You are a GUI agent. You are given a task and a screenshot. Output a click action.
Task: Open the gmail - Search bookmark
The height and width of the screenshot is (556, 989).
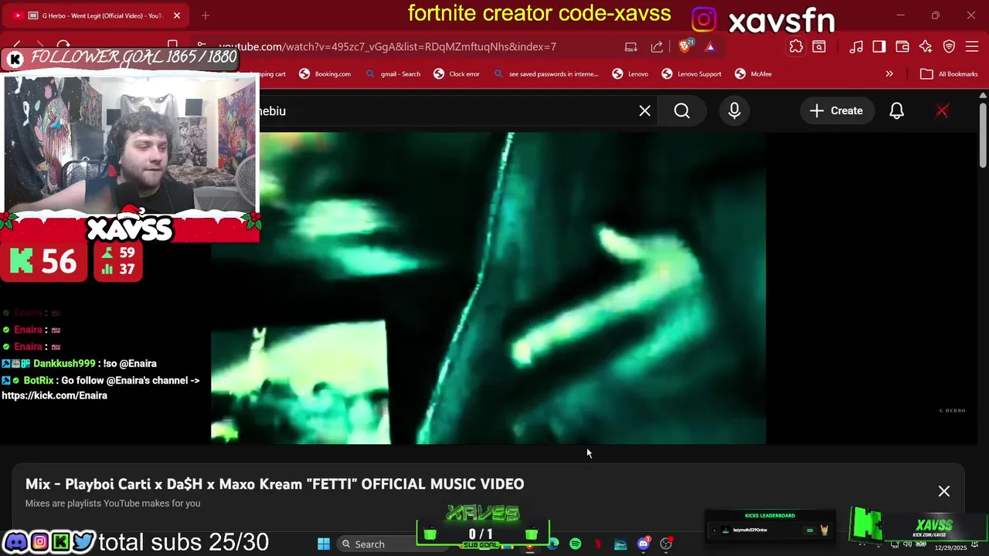point(393,74)
